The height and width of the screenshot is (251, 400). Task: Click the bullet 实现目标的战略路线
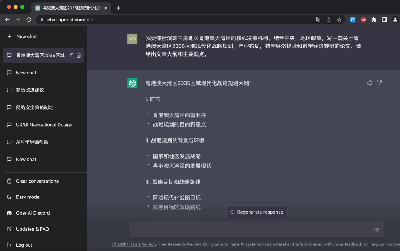[177, 207]
